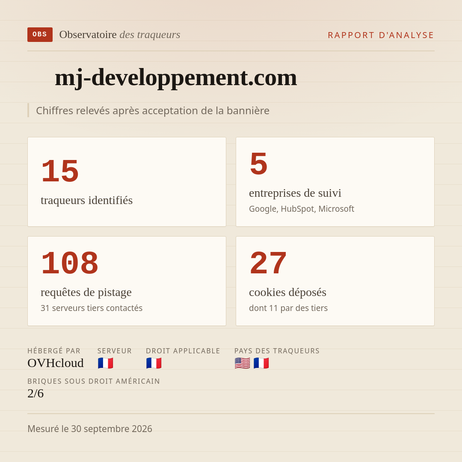Click the Droit applicable label
The width and height of the screenshot is (462, 462).
tap(183, 351)
